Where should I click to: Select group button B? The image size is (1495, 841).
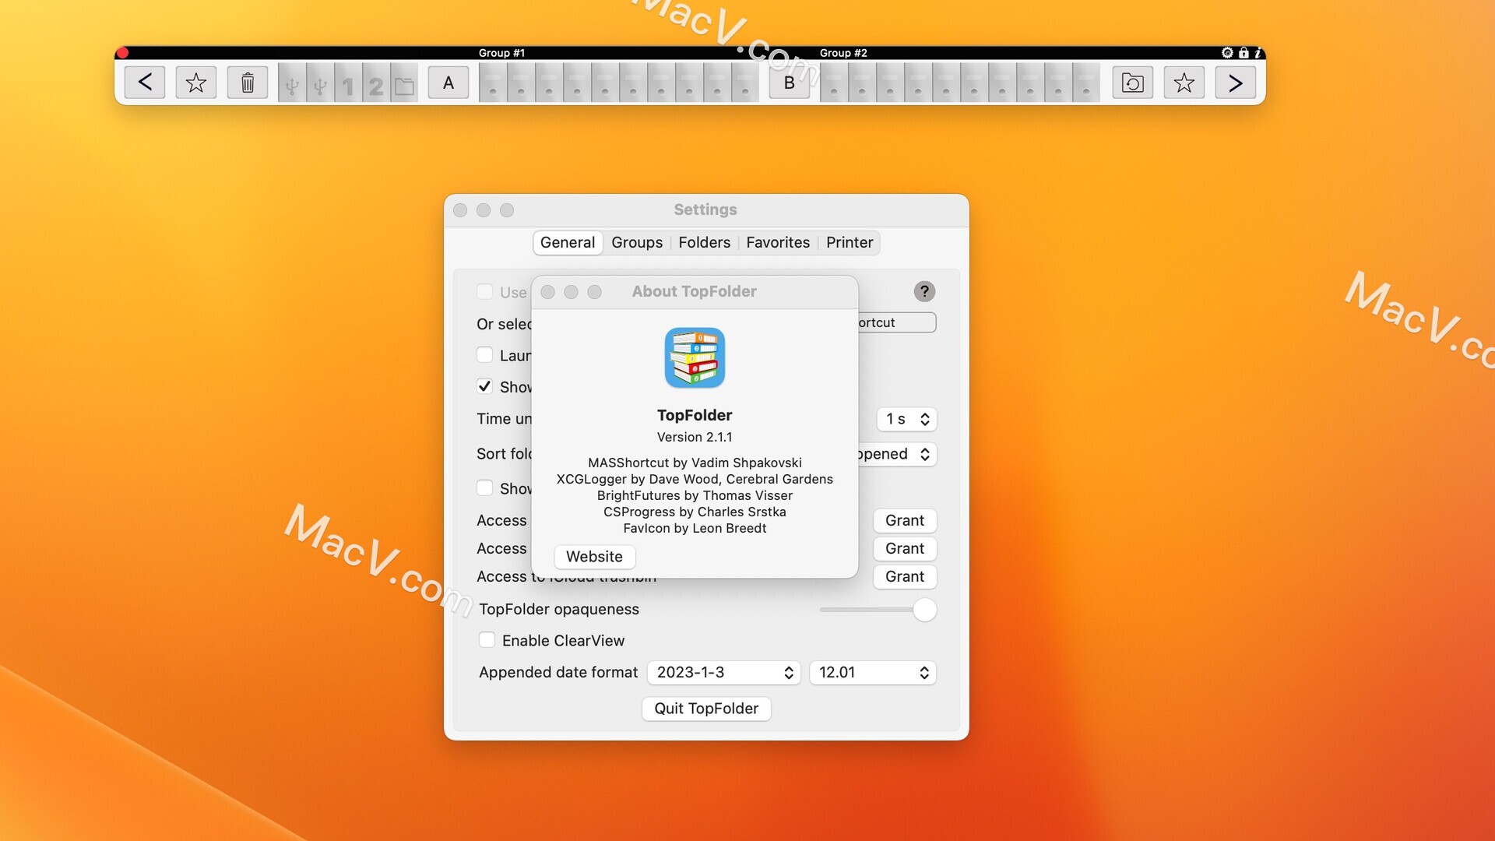click(790, 83)
